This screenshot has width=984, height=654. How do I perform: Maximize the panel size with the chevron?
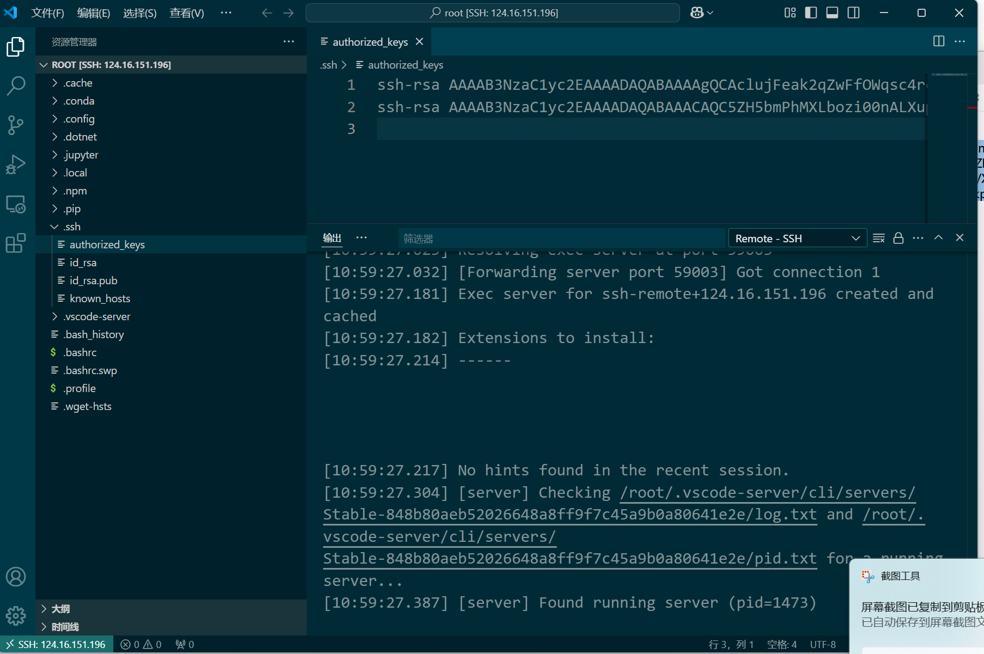point(939,237)
